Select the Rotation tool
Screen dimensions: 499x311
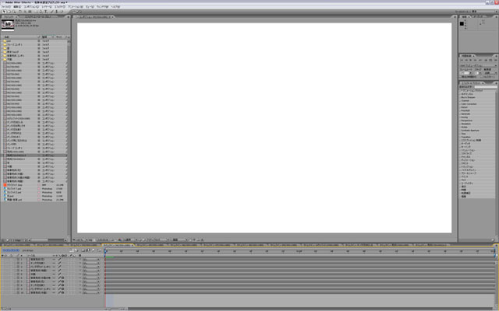[x=20, y=12]
